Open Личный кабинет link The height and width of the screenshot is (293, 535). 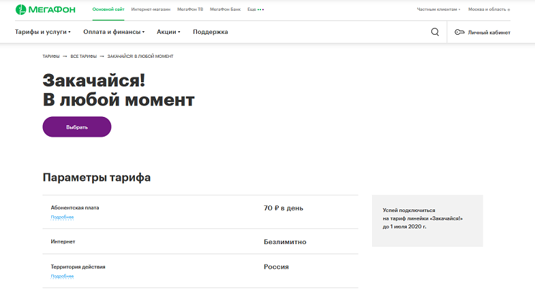[x=489, y=33]
